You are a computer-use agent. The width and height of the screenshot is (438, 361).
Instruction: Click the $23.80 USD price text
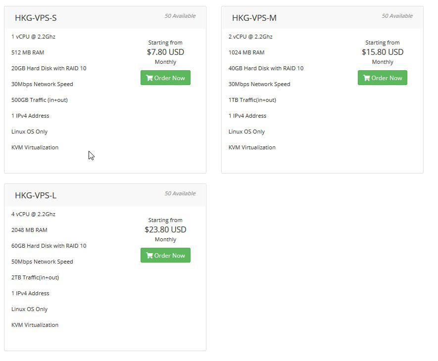click(165, 229)
